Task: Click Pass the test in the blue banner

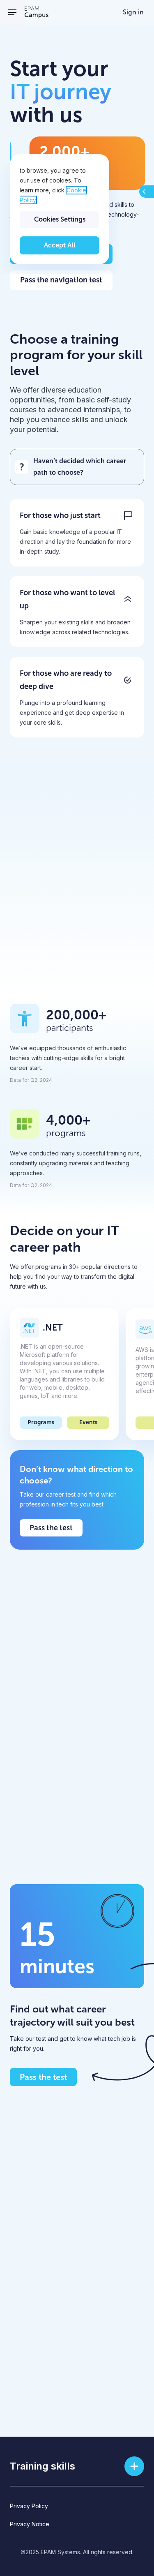Action: [x=51, y=1528]
